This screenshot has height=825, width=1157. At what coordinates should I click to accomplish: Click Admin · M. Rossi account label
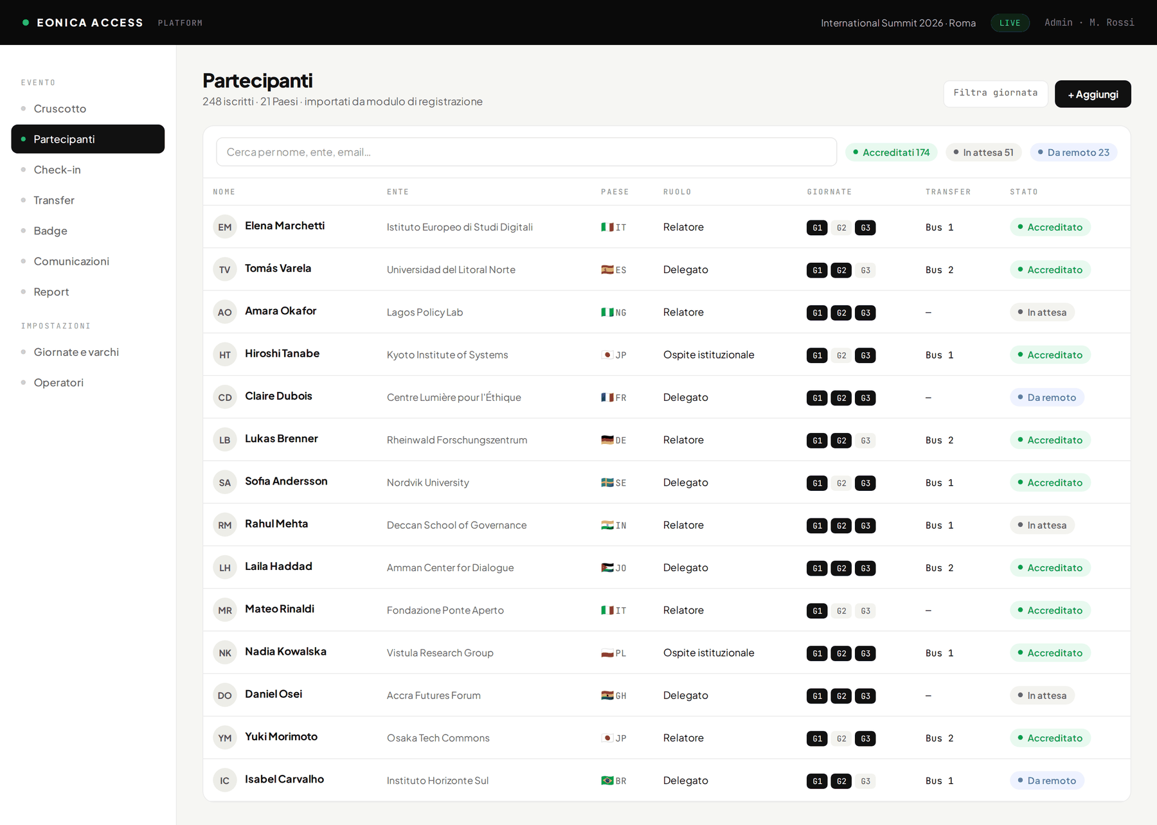coord(1089,22)
